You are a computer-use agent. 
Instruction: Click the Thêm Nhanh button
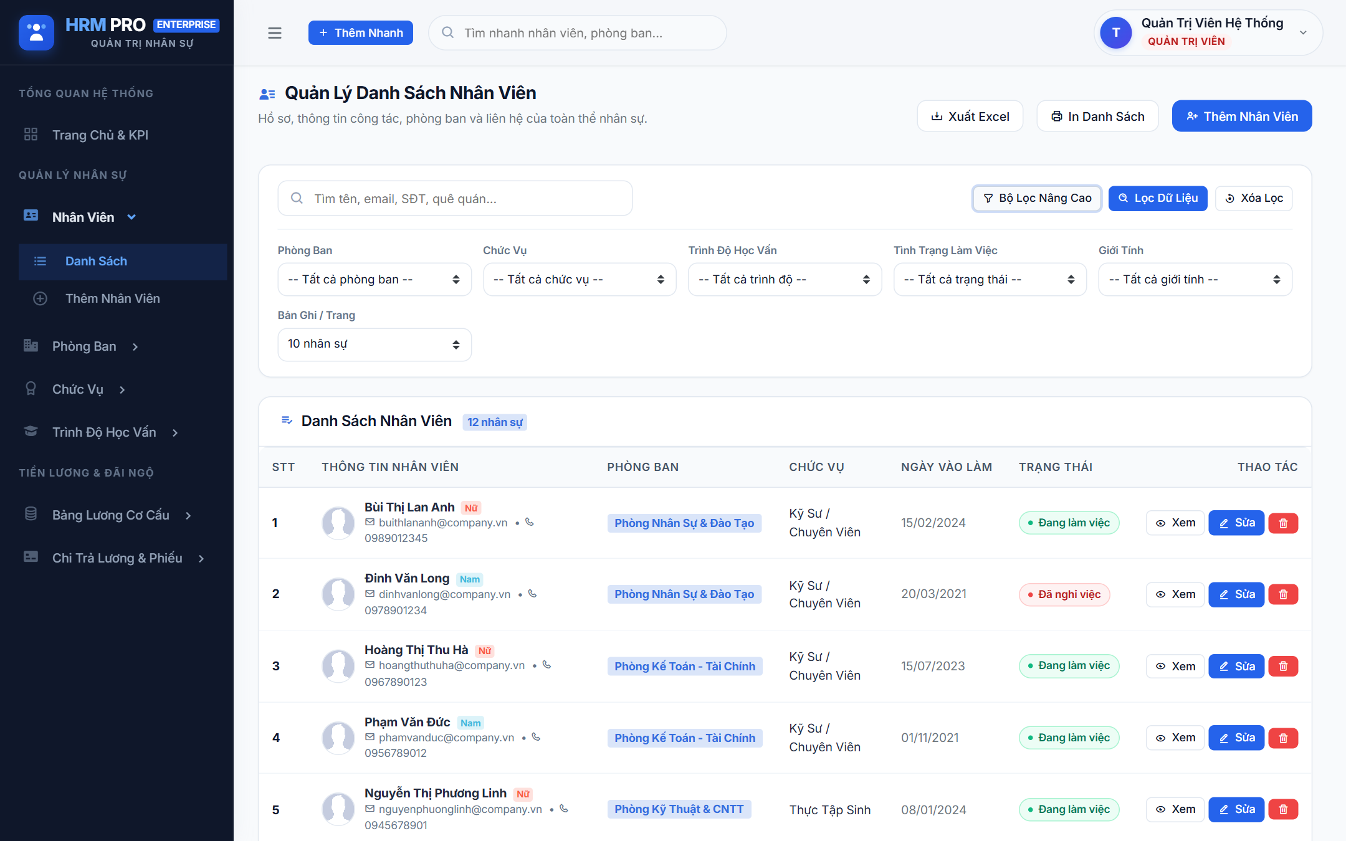click(361, 33)
